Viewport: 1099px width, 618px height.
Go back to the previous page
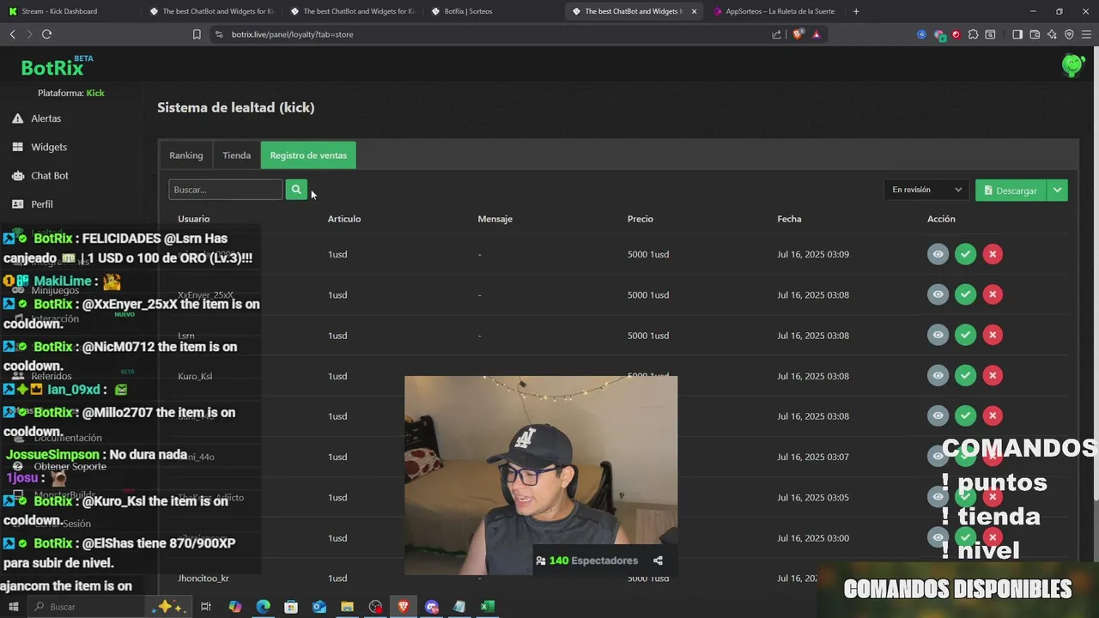click(12, 34)
